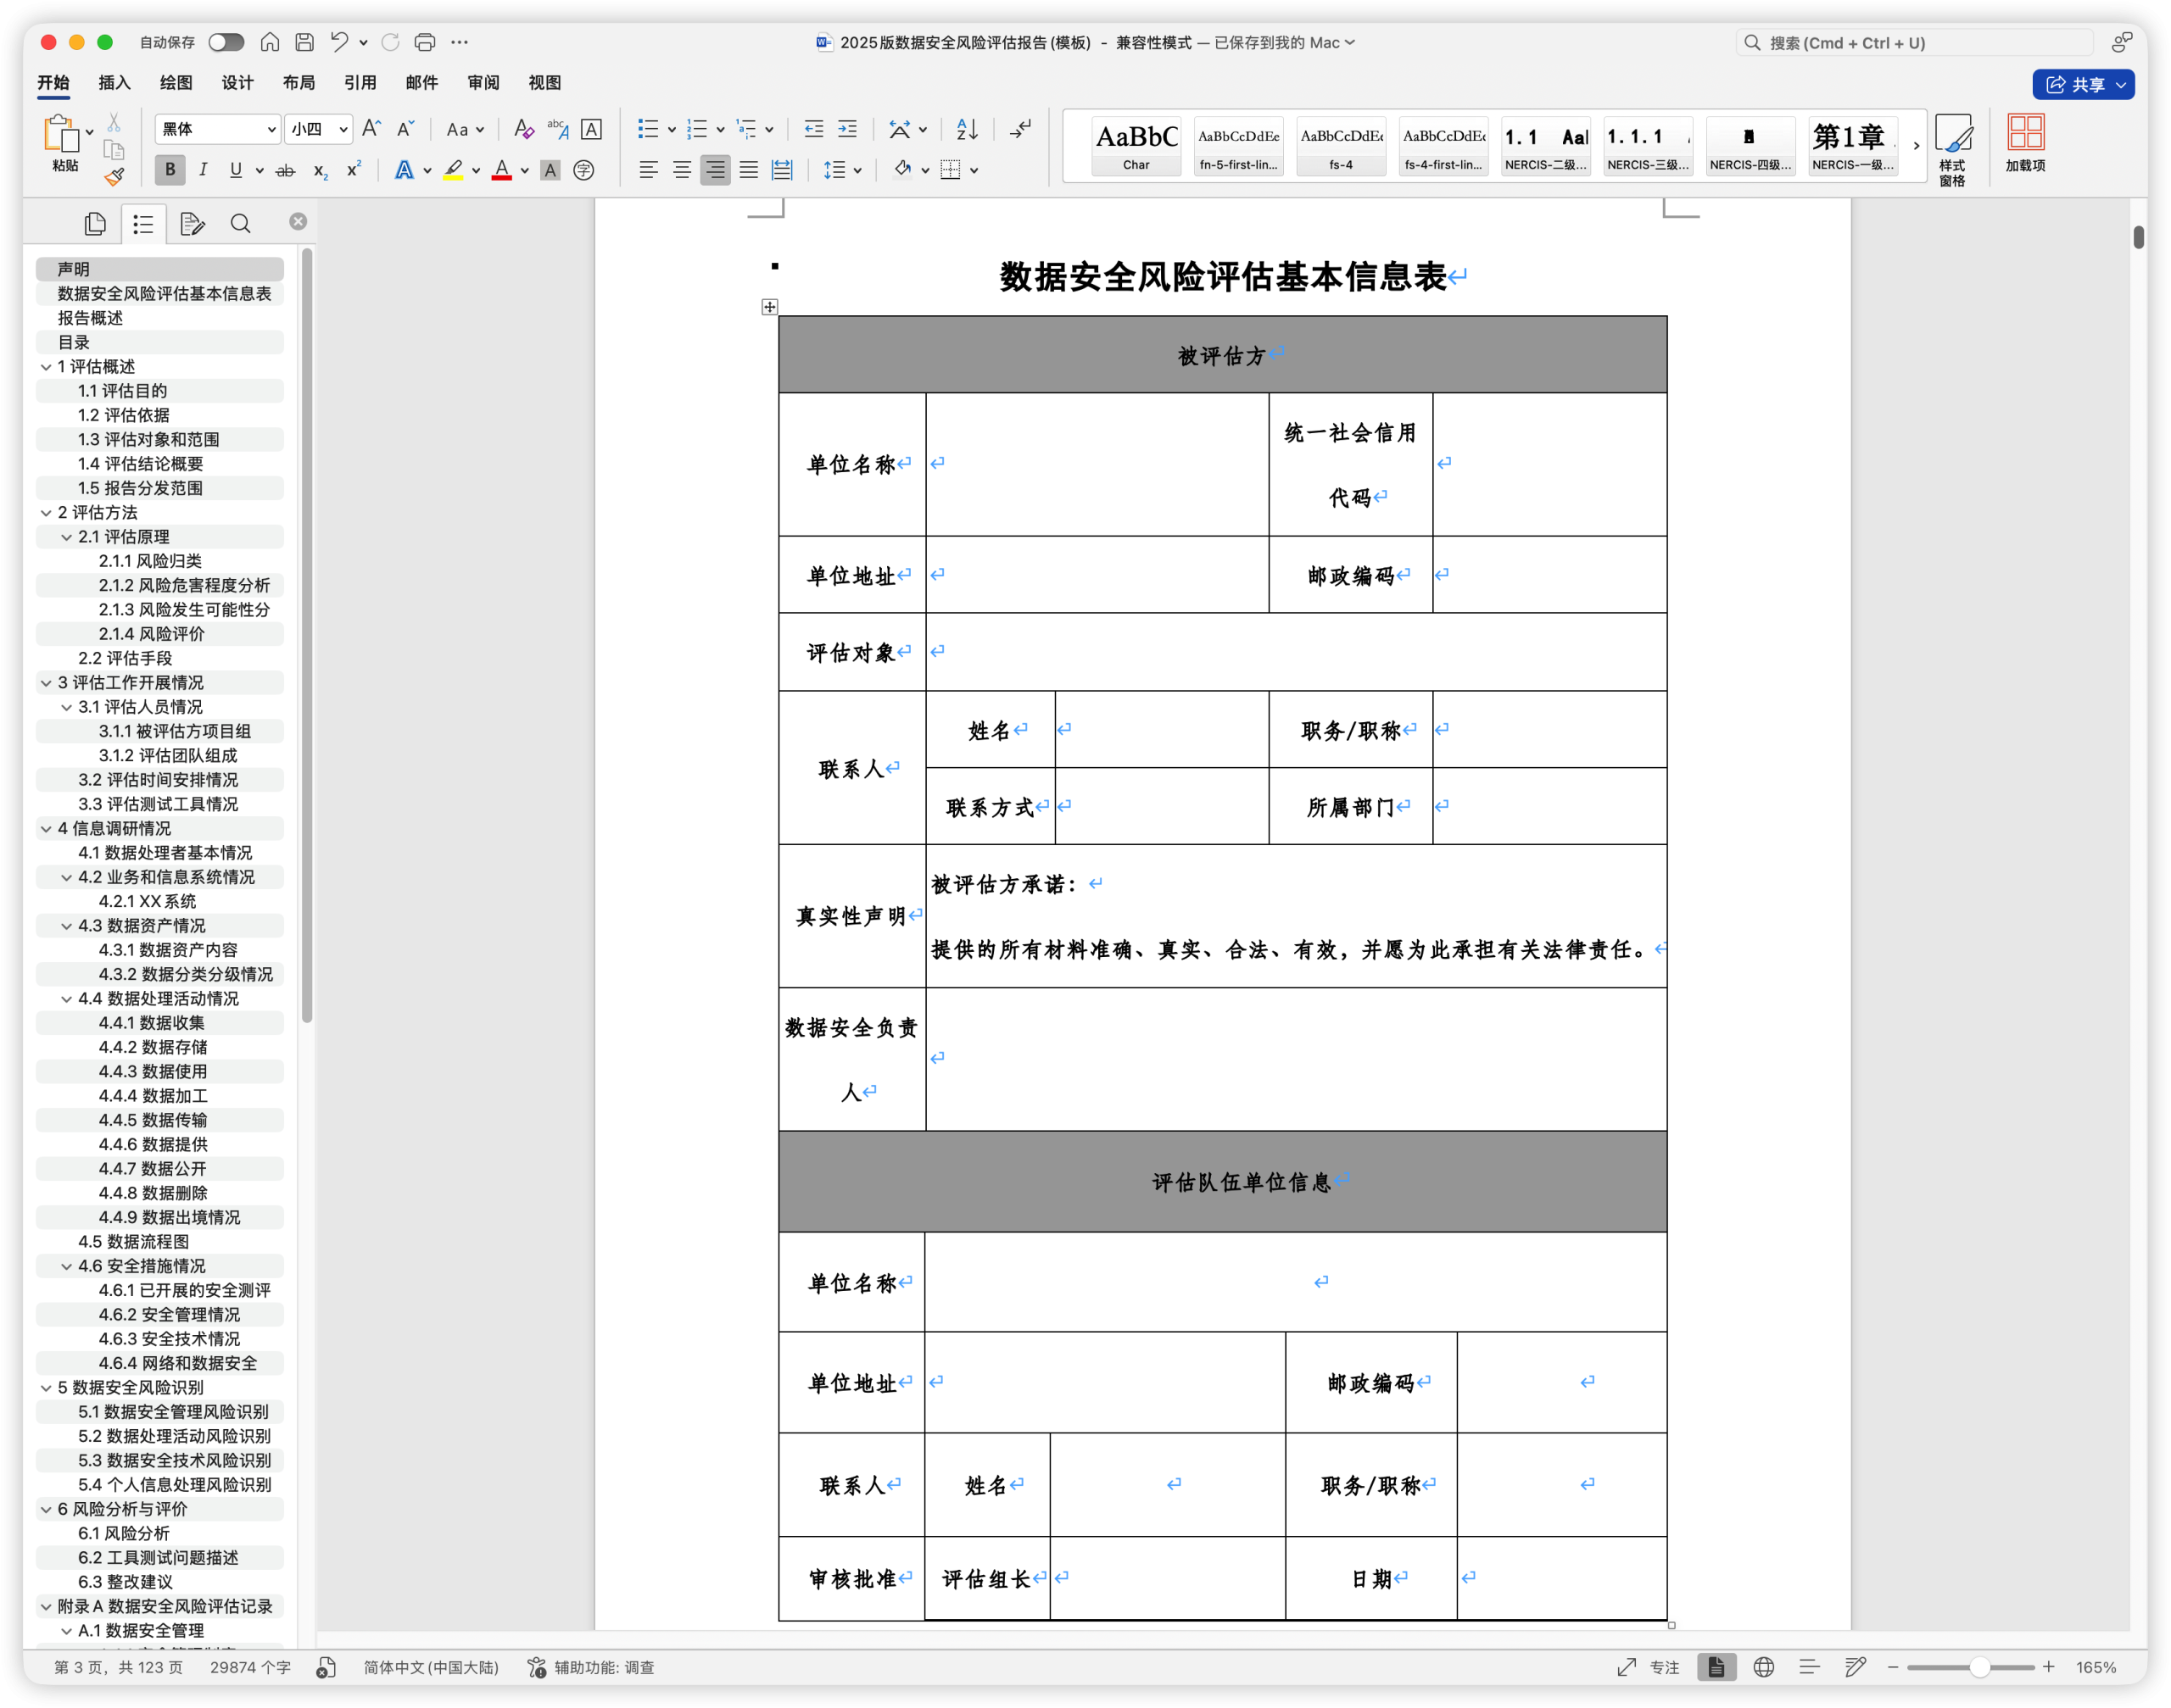2171x1708 pixels.
Task: Toggle Strikethrough formatting button
Action: point(286,171)
